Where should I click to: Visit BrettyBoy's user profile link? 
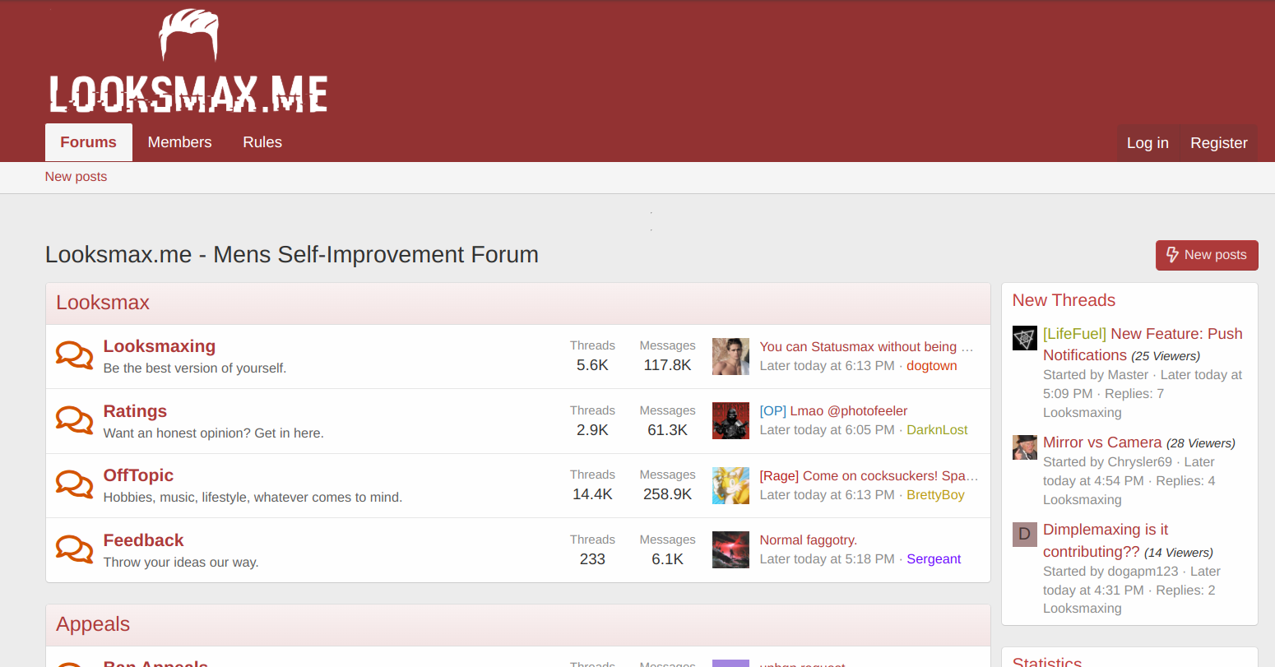point(935,495)
